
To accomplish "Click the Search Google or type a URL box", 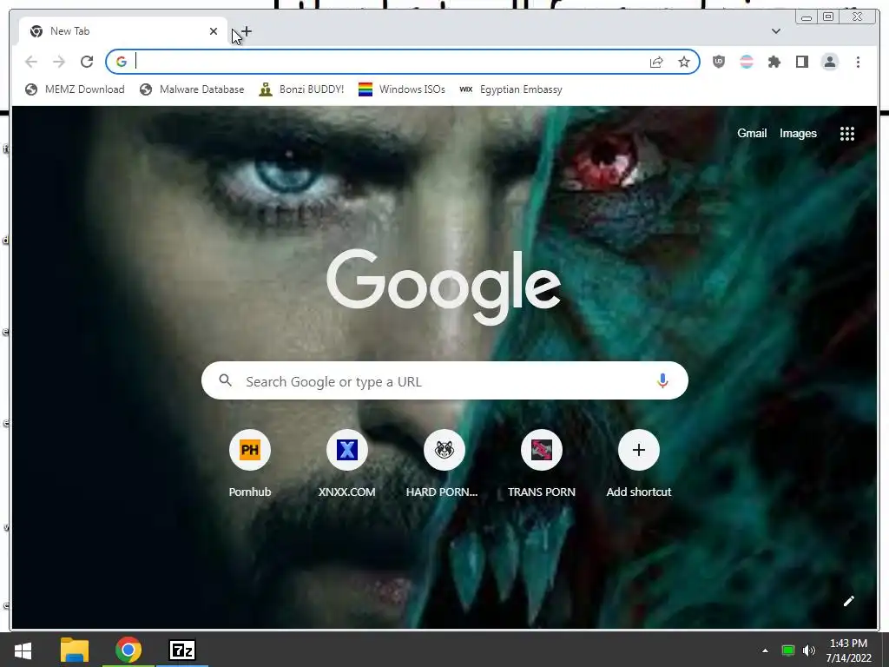I will click(445, 380).
